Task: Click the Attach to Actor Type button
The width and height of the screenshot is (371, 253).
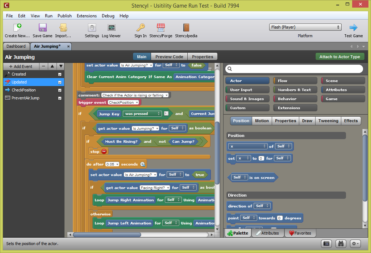Action: (x=339, y=57)
